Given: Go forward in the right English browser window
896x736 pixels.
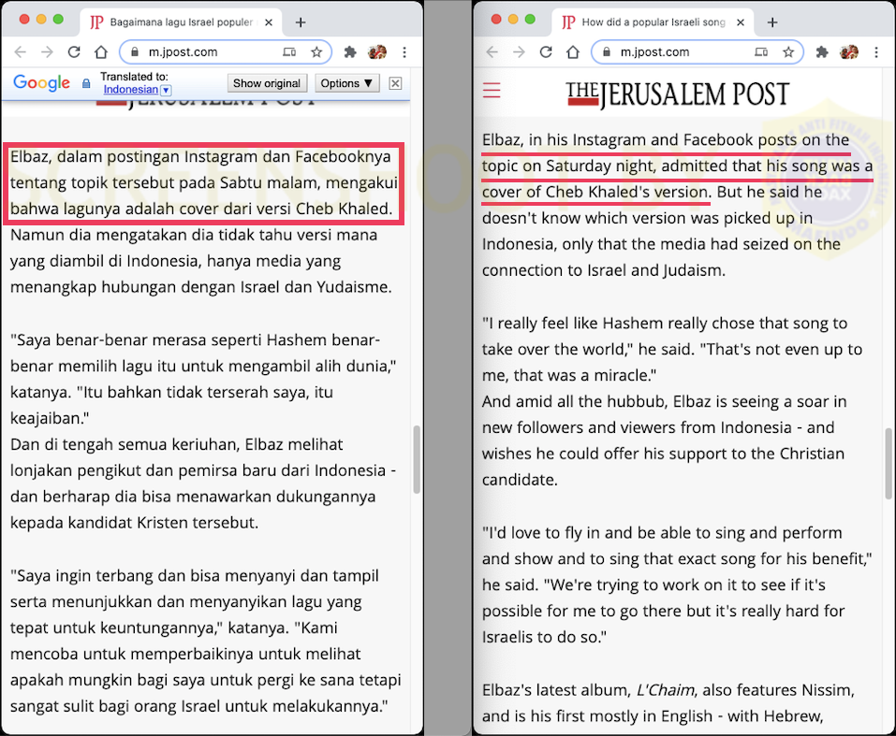Looking at the screenshot, I should 519,52.
